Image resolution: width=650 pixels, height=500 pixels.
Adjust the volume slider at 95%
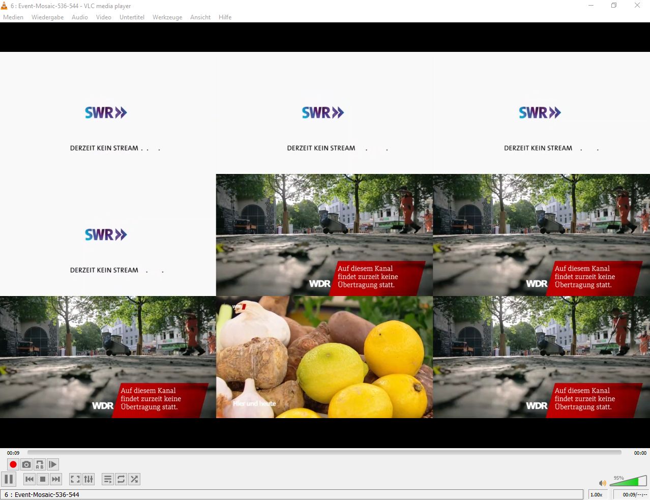click(628, 481)
